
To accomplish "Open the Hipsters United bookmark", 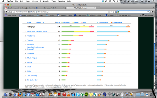I will click(95, 15).
